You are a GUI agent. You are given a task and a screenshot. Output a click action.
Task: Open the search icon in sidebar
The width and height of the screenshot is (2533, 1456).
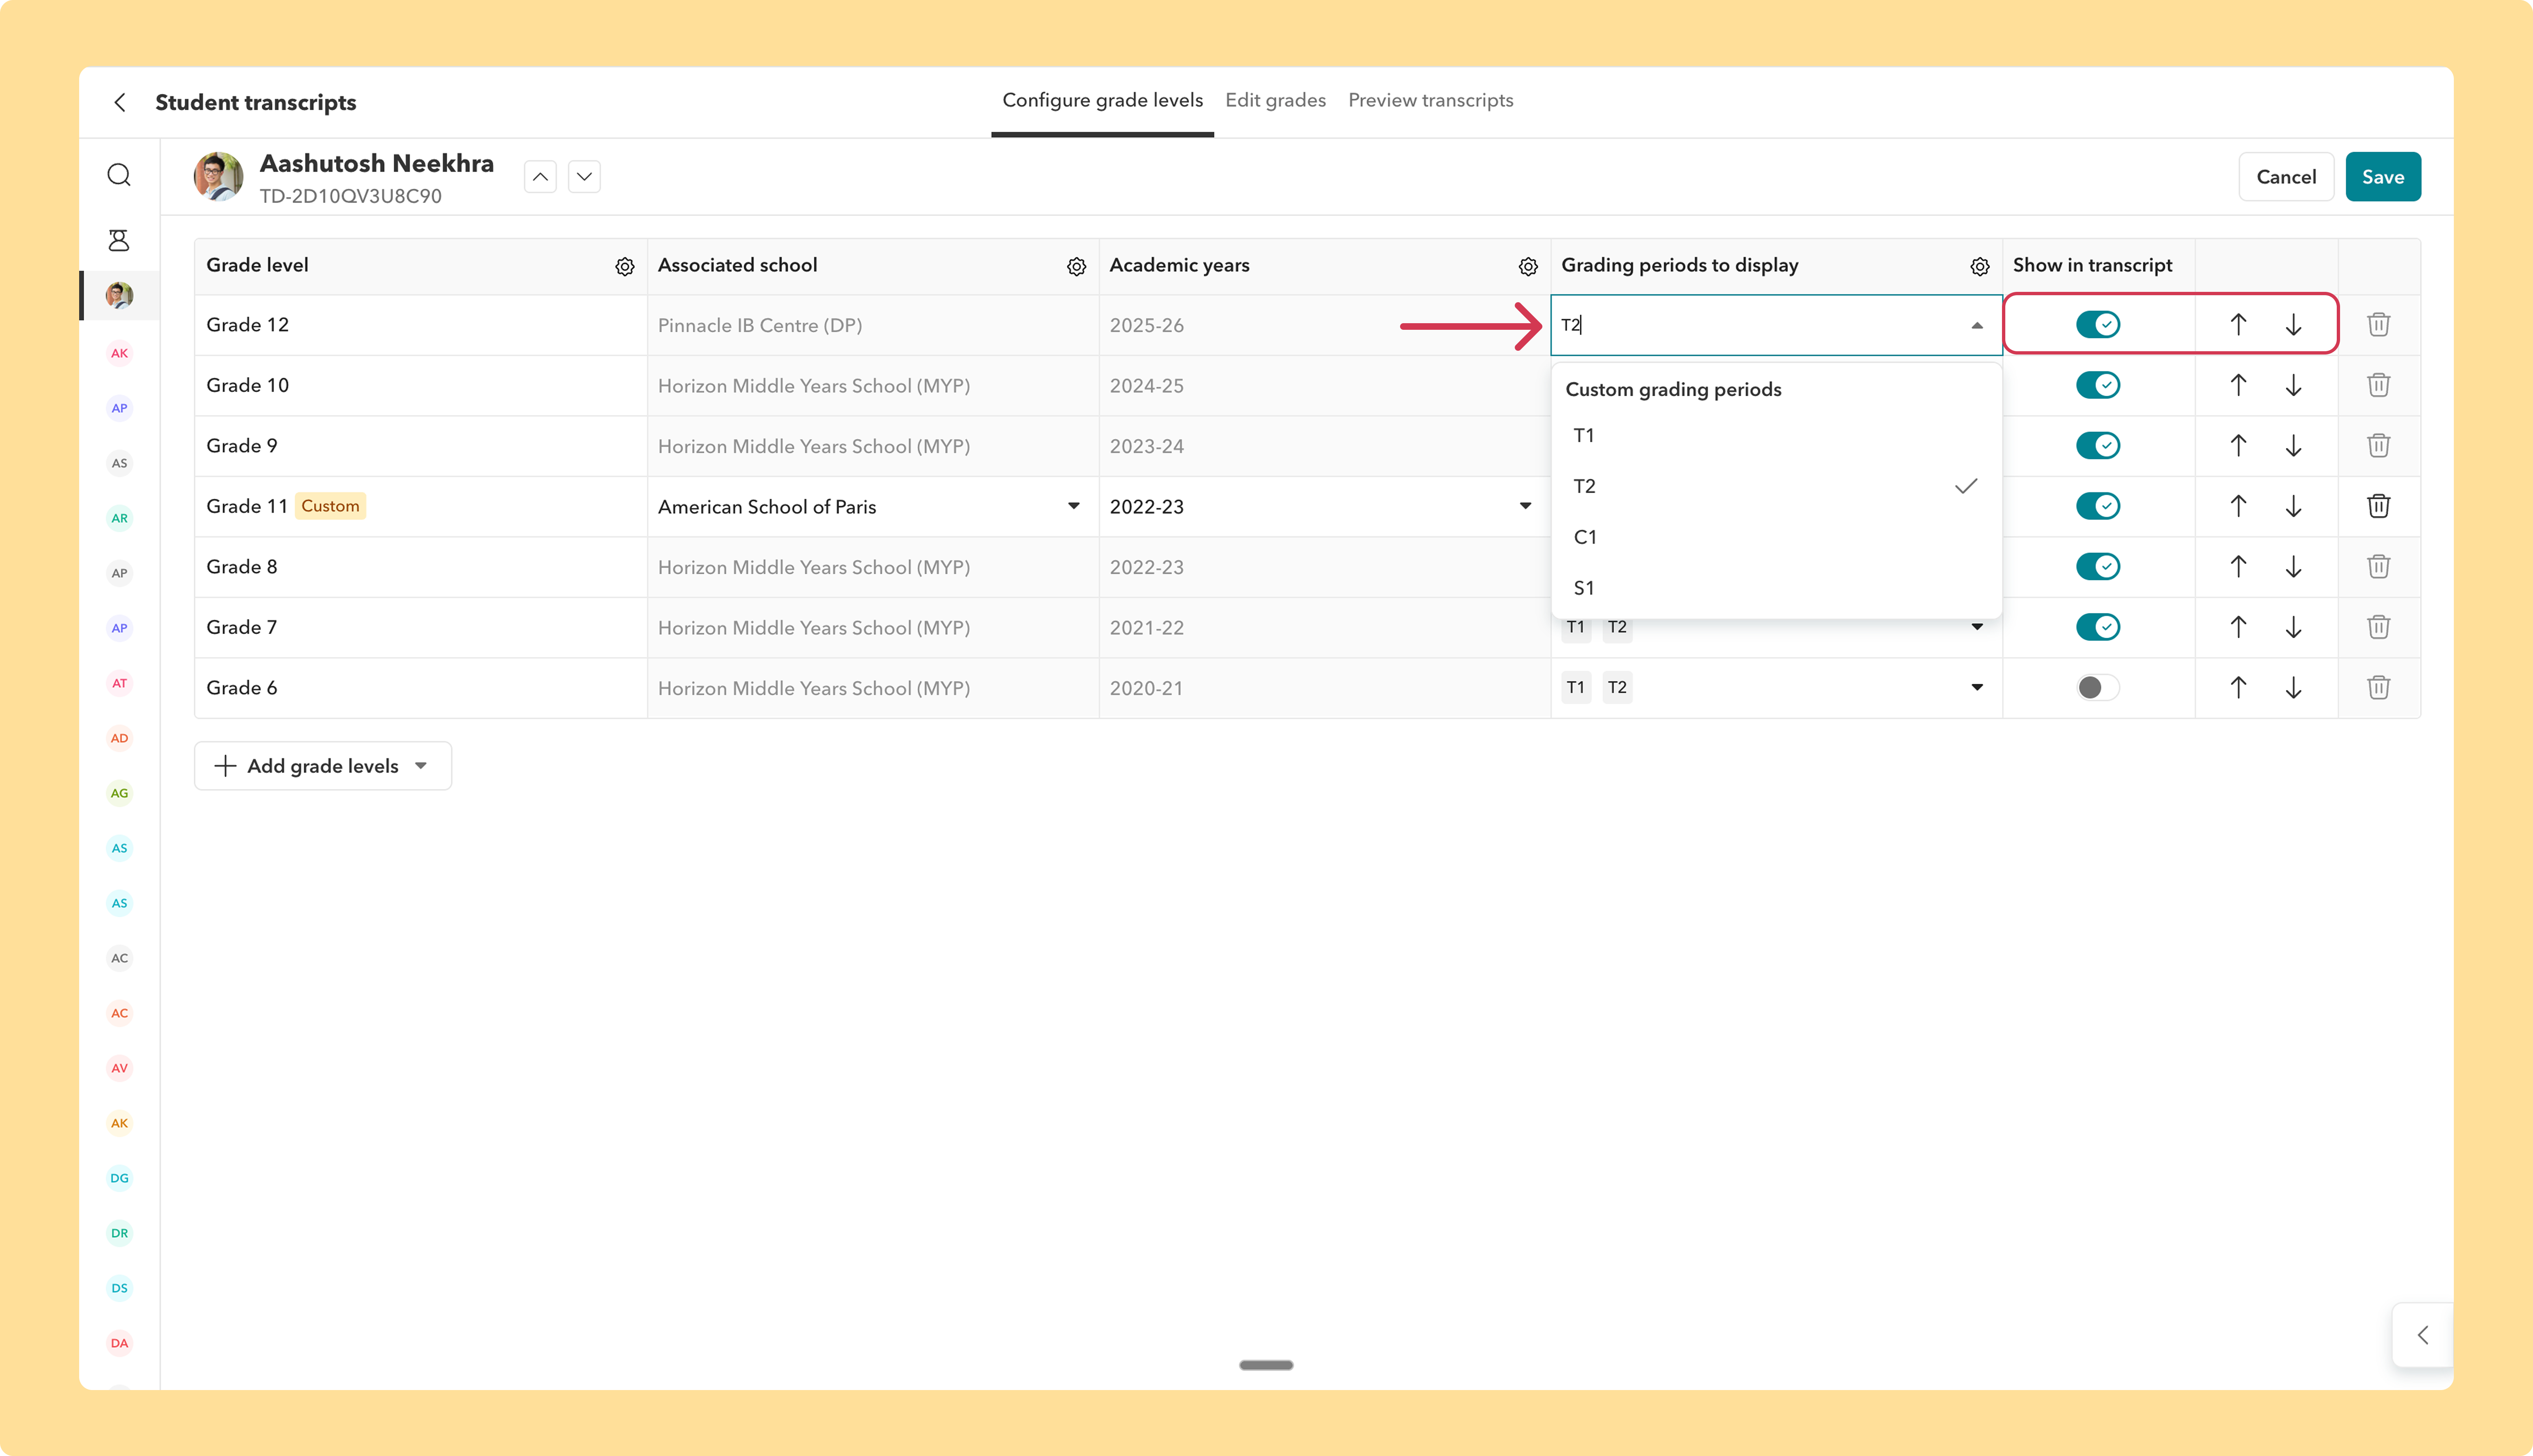pos(119,175)
